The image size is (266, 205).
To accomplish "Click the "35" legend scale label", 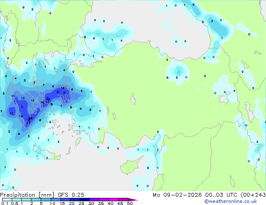I will pos(101,203).
